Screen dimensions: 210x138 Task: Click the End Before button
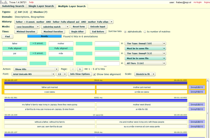point(98,32)
